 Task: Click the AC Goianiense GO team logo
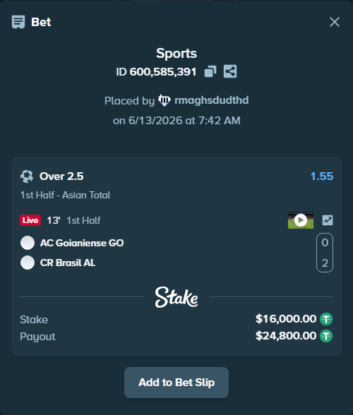click(x=28, y=243)
